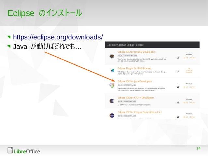
Task: Click downloads count badge under Java EE Developers
Action: click(x=130, y=56)
